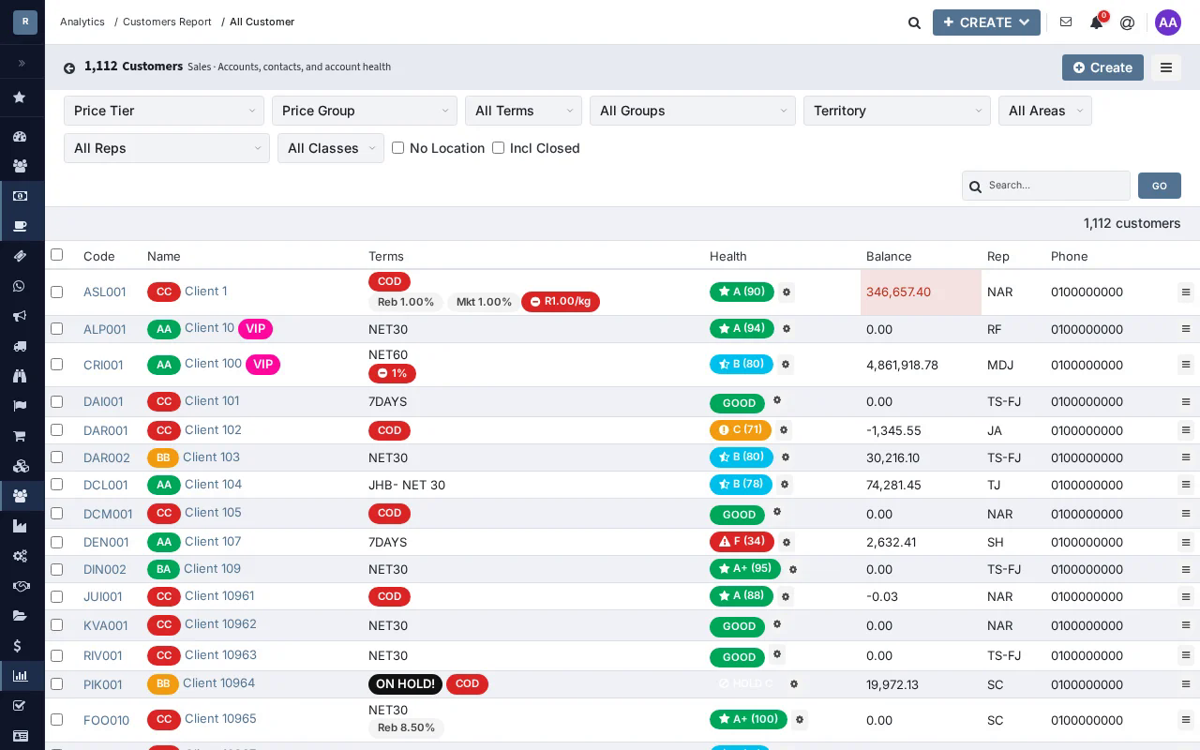Click the star favorites icon in sidebar
The image size is (1200, 750).
[20, 97]
